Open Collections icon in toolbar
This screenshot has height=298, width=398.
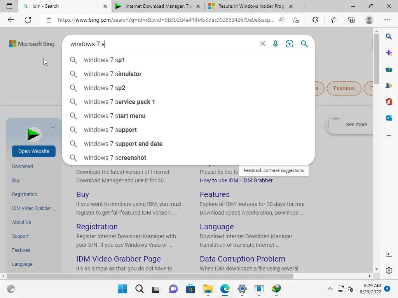[x=351, y=20]
